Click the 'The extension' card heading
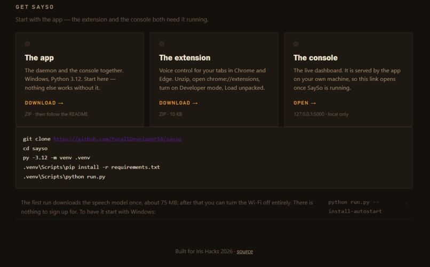This screenshot has height=267, width=430. point(185,57)
